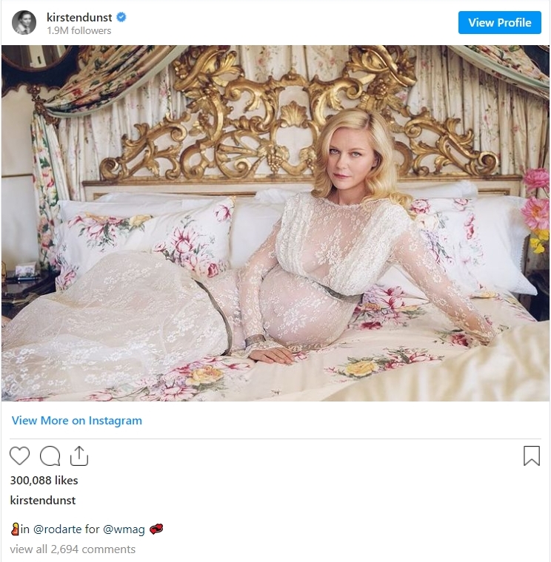The width and height of the screenshot is (551, 562).
Task: Open the View More on Instagram link
Action: point(76,421)
